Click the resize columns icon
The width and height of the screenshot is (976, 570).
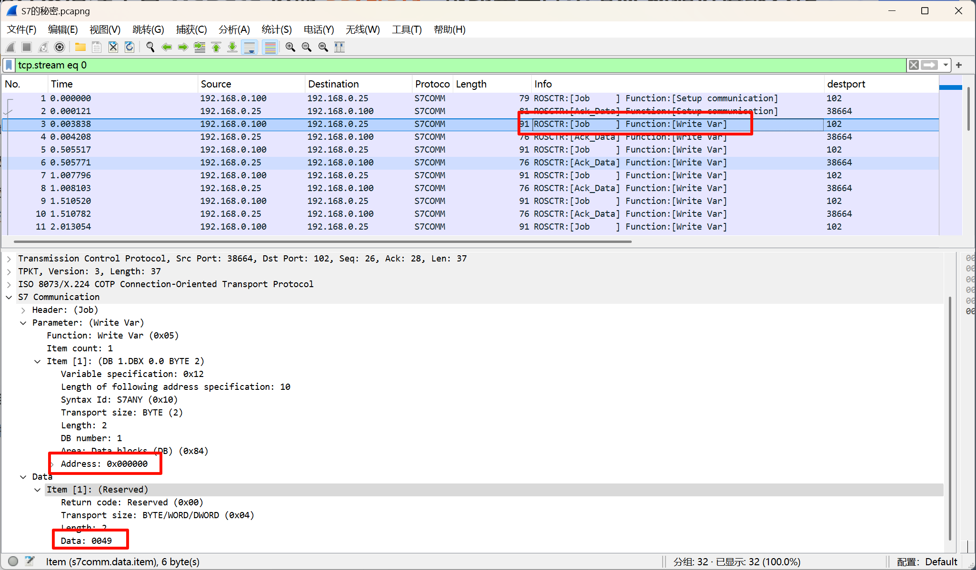coord(339,47)
